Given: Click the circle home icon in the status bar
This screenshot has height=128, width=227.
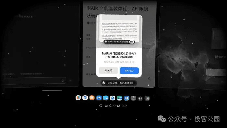Looking at the screenshot, I should [x=101, y=106].
